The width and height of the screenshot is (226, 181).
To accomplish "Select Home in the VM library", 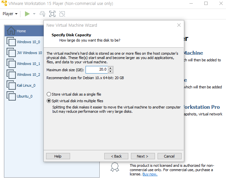I will click(24, 31).
